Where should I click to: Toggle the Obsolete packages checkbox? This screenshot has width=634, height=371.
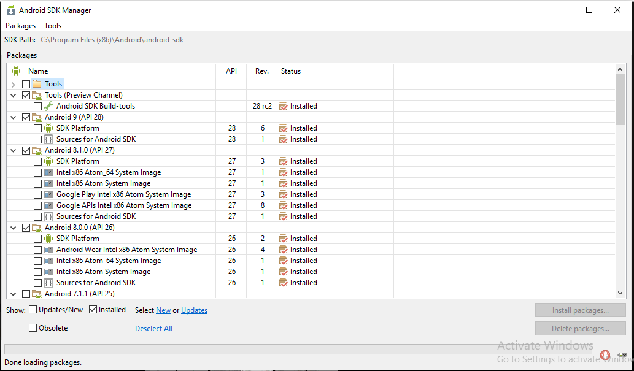tap(33, 328)
